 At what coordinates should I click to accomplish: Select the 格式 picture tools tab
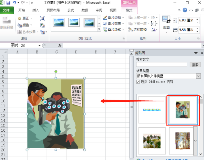pos(129,10)
